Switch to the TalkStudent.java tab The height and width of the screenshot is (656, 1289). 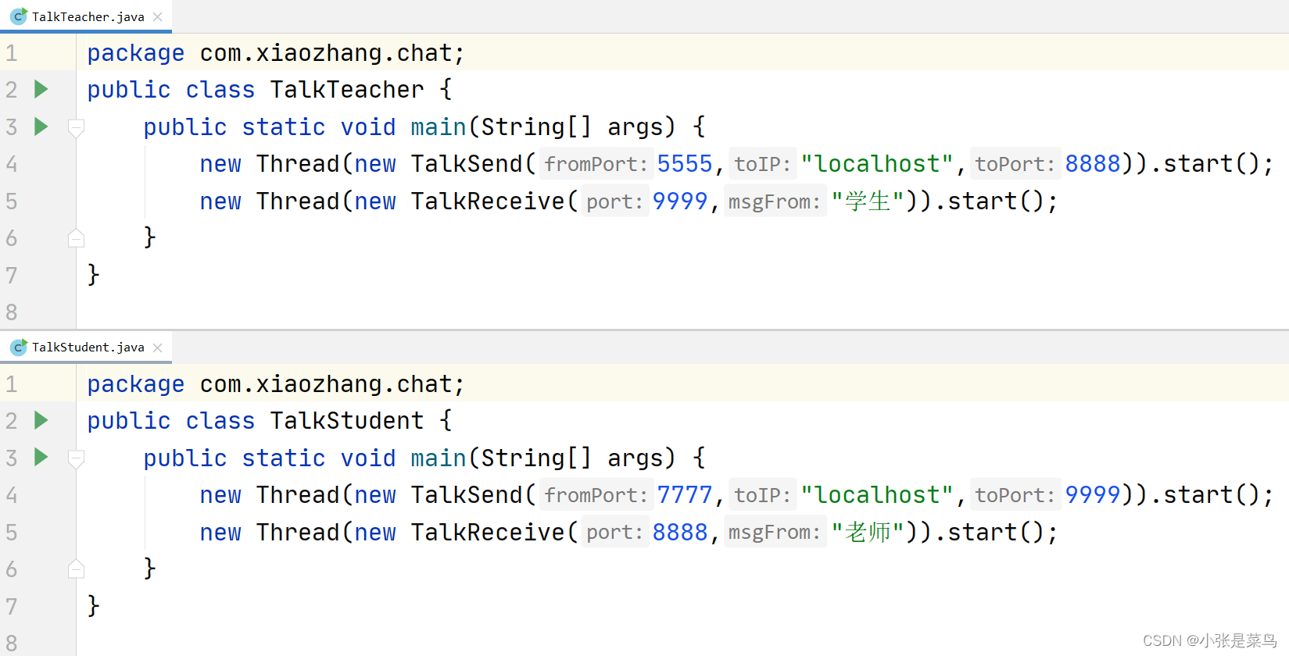tap(88, 347)
